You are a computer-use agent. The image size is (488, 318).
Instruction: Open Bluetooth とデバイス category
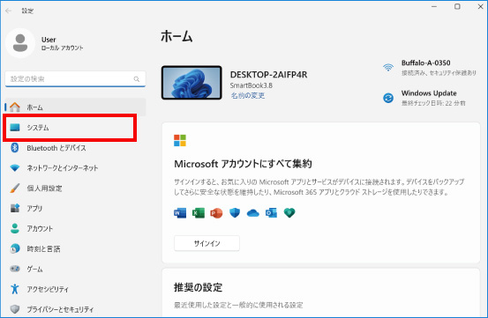tap(75, 148)
